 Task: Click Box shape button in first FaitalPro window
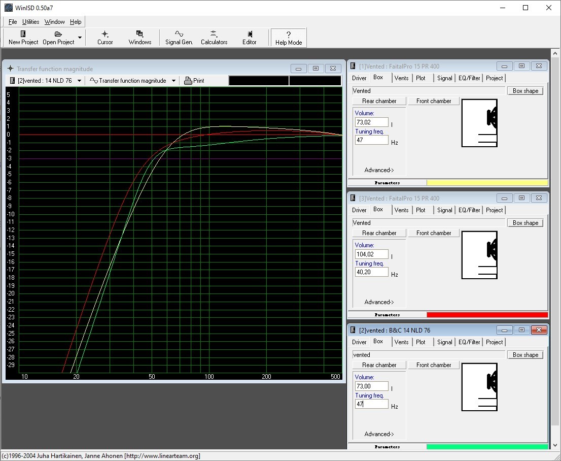(x=525, y=91)
